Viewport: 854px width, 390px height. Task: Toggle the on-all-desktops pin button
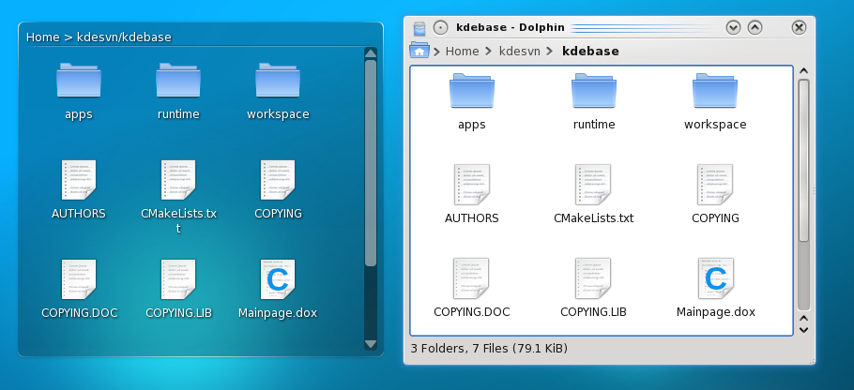[x=441, y=27]
